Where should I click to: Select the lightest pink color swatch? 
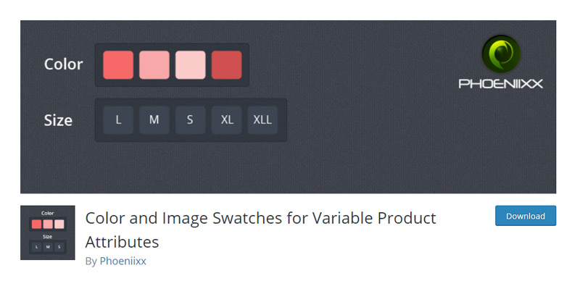[x=190, y=65]
